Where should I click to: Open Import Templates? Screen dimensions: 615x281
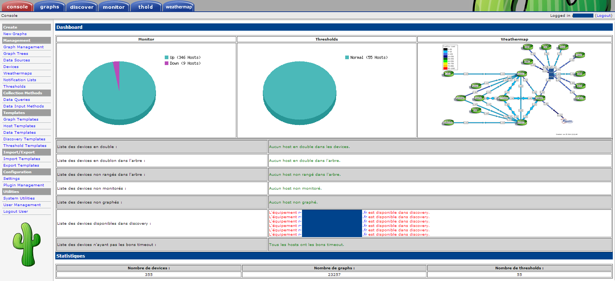pyautogui.click(x=22, y=159)
